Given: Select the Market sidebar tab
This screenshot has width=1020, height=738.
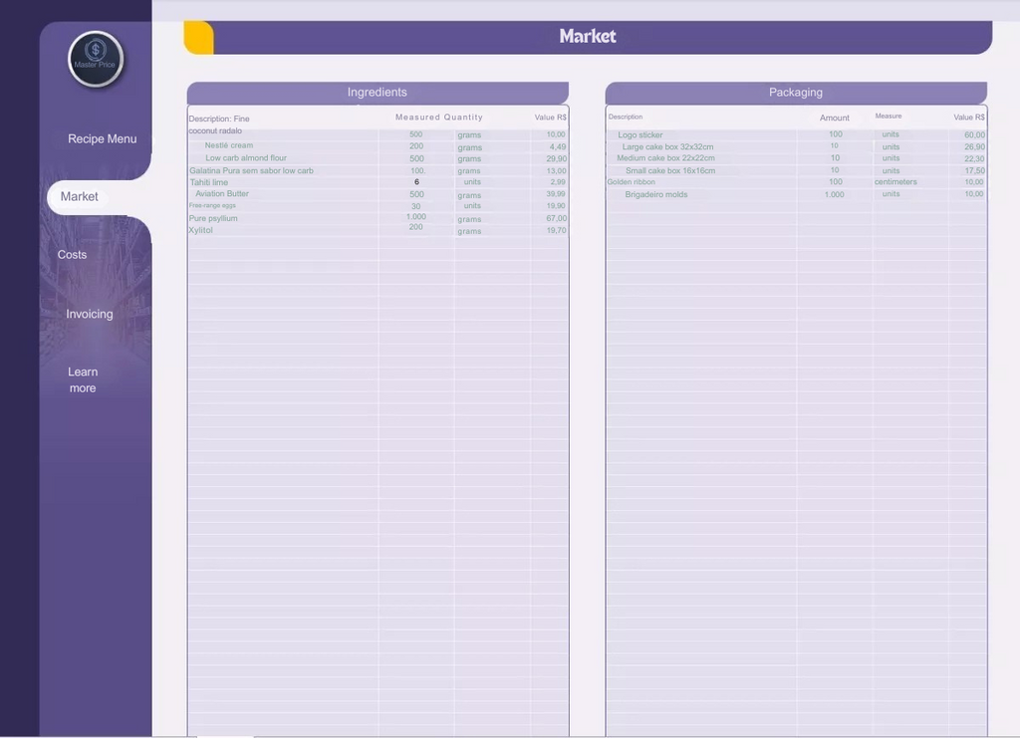Looking at the screenshot, I should (80, 197).
